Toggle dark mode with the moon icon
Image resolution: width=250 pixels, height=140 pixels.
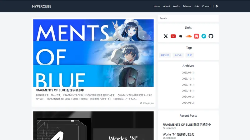[217, 6]
